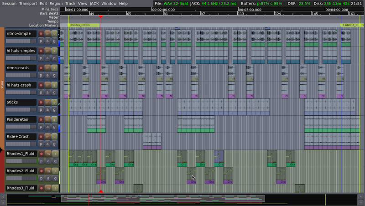
Task: Click the Drums track group tab
Action: [x=2, y=85]
